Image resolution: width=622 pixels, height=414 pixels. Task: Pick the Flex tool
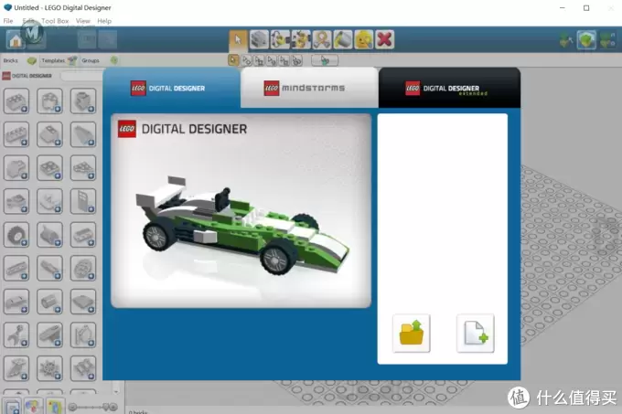[x=322, y=39]
